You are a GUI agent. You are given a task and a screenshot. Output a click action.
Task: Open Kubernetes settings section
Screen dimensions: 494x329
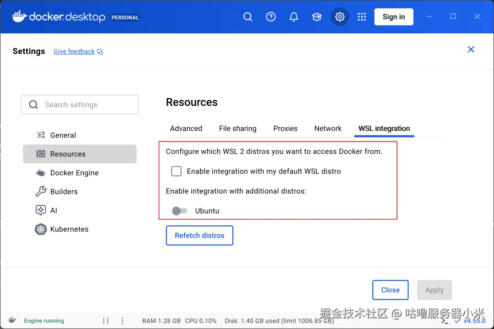69,229
